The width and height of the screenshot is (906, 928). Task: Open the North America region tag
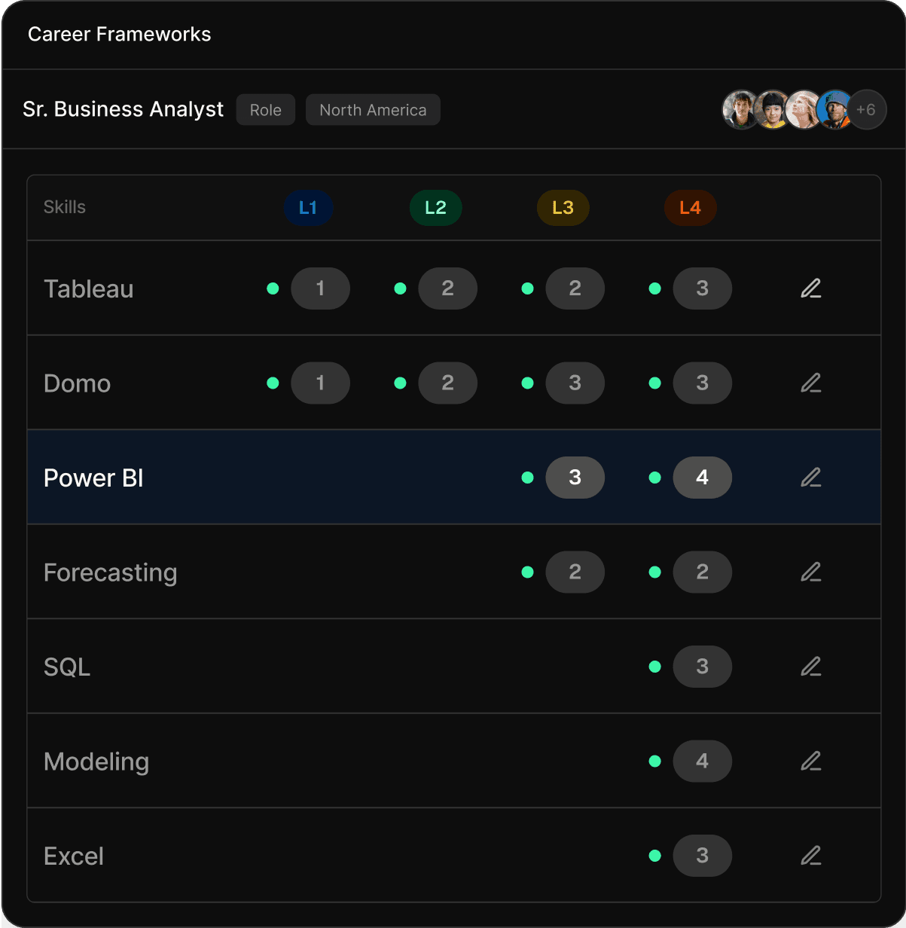click(373, 110)
